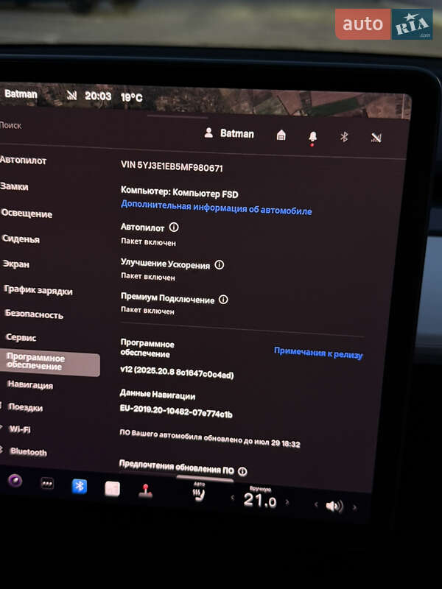Show info for Автопилот package

pos(174,227)
